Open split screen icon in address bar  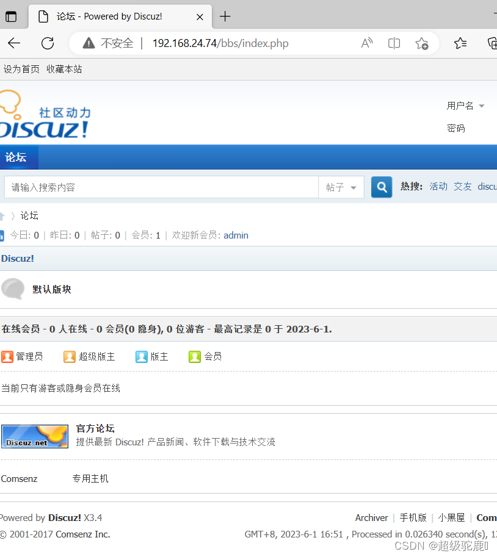coord(394,43)
